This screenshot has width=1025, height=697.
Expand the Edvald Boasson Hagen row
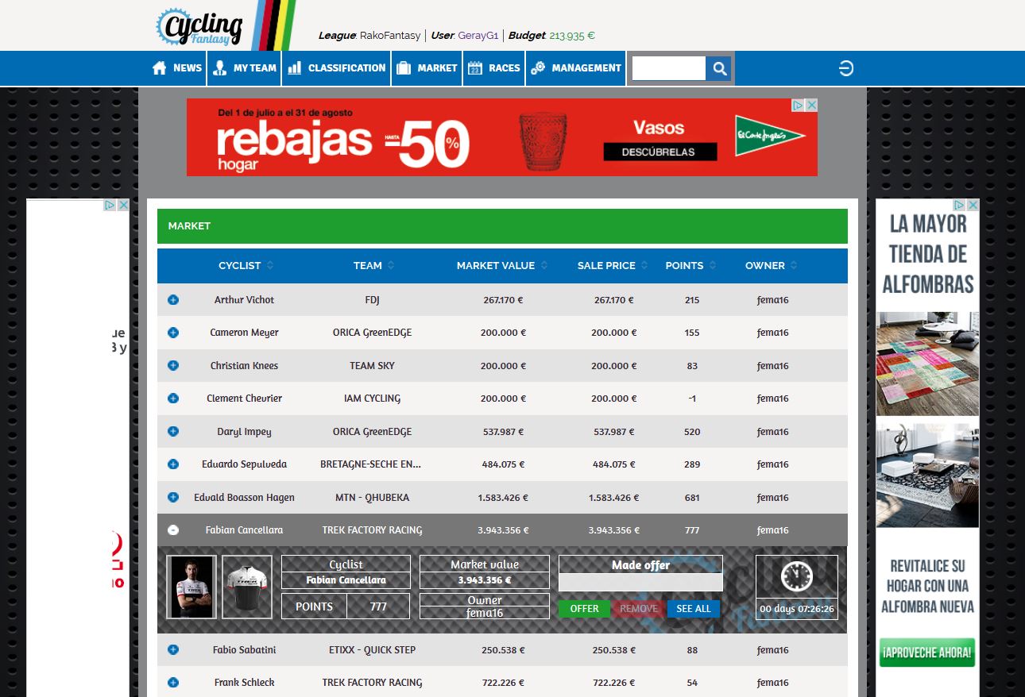[x=173, y=498]
